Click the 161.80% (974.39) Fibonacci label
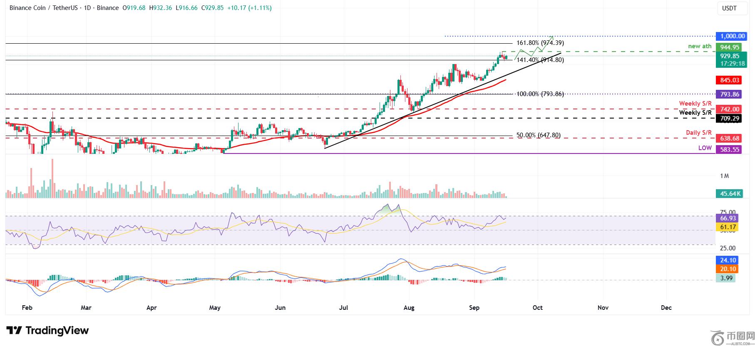The image size is (755, 346). (540, 43)
